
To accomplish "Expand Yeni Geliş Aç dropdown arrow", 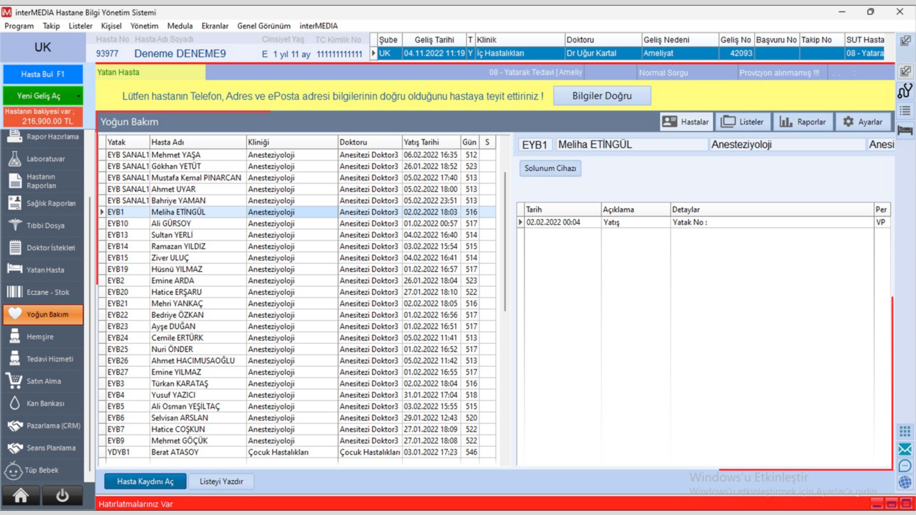I will [x=79, y=96].
